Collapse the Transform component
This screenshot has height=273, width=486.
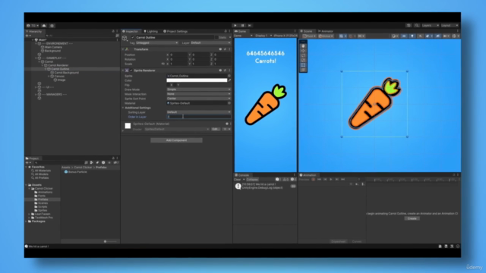tap(123, 49)
